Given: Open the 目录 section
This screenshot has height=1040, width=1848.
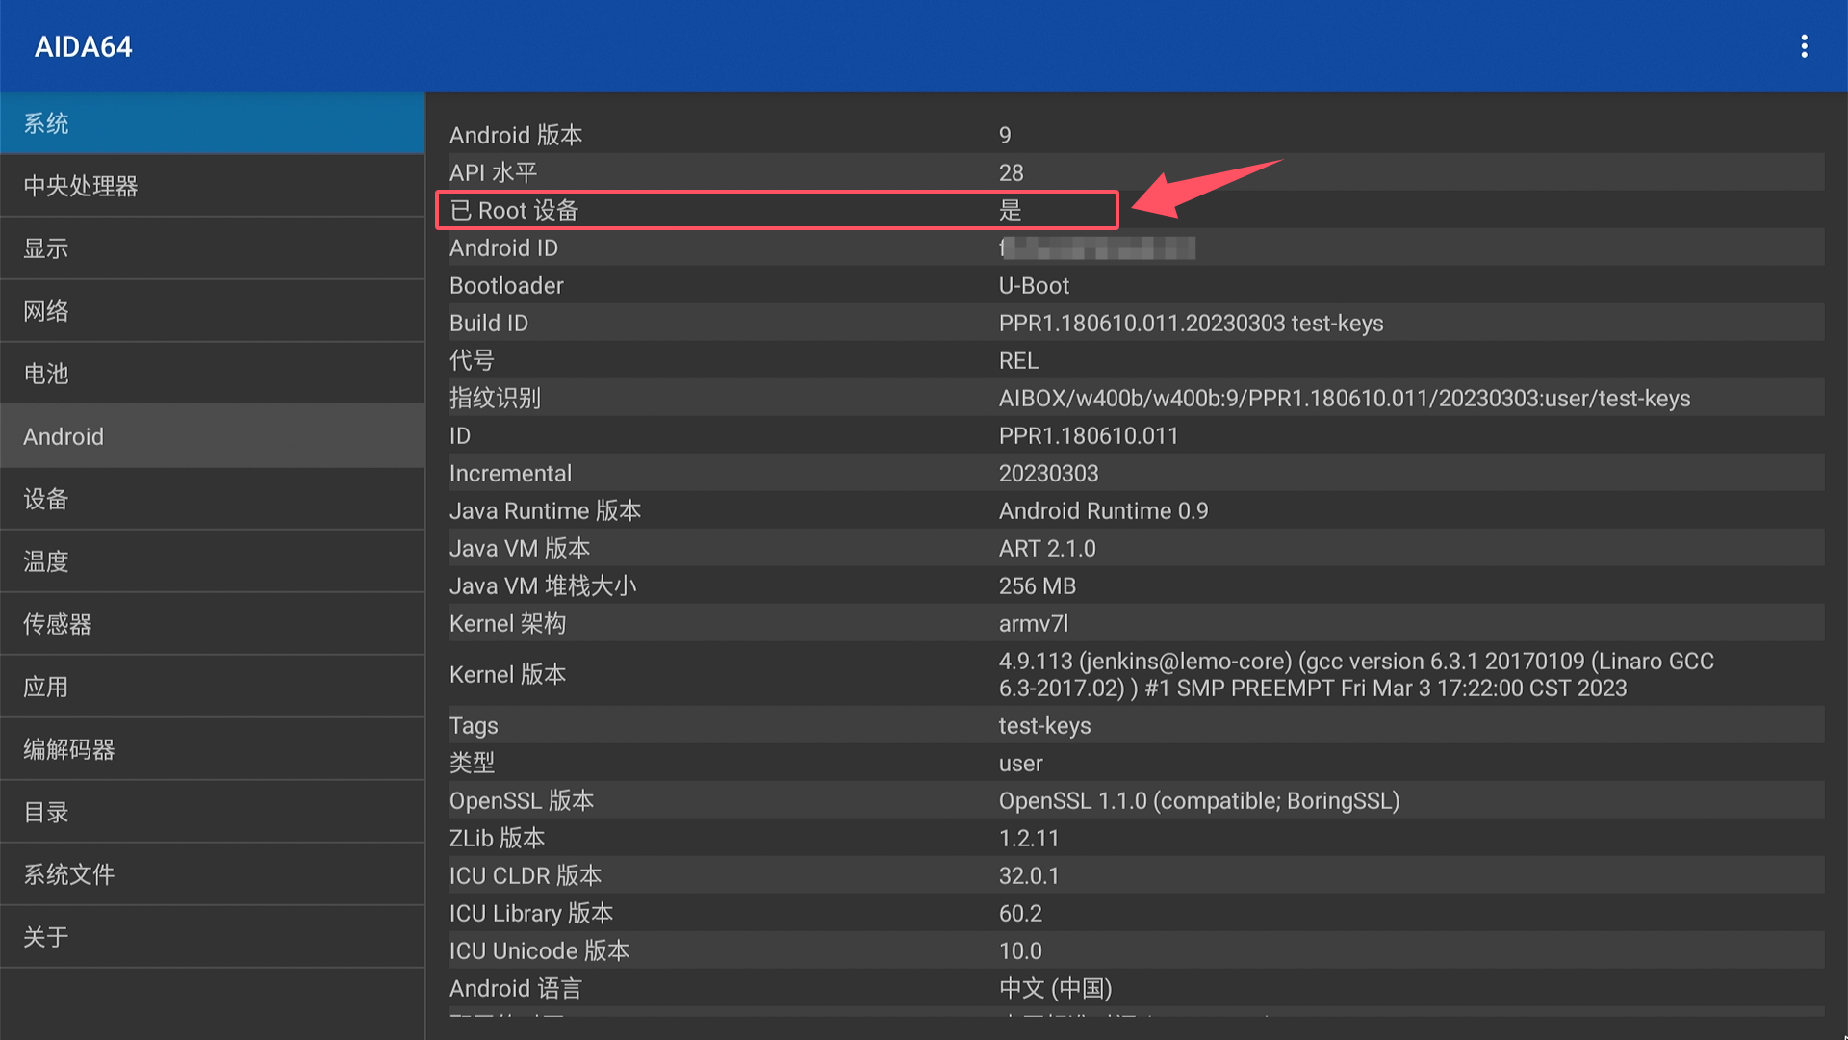Looking at the screenshot, I should pyautogui.click(x=212, y=812).
